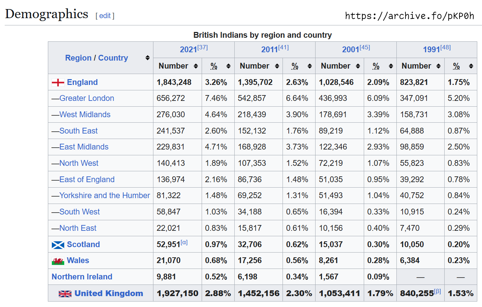Click sort arrows for 2011 % column
This screenshot has width=482, height=307.
coord(310,66)
